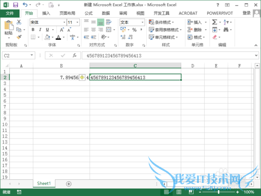Increase indent in alignment group
The width and height of the screenshot is (261, 196).
pyautogui.click(x=93, y=37)
